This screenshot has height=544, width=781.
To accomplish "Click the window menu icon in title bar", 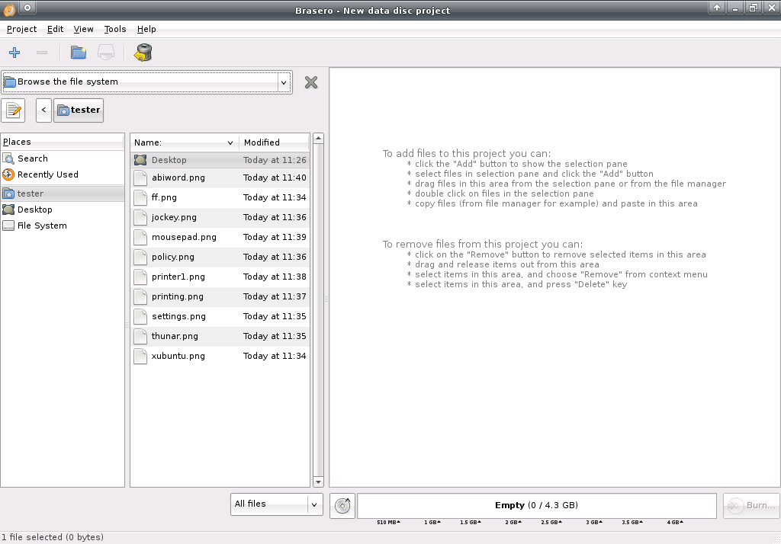I will click(8, 9).
